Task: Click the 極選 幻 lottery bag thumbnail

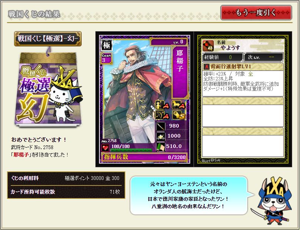Action: click(x=48, y=88)
